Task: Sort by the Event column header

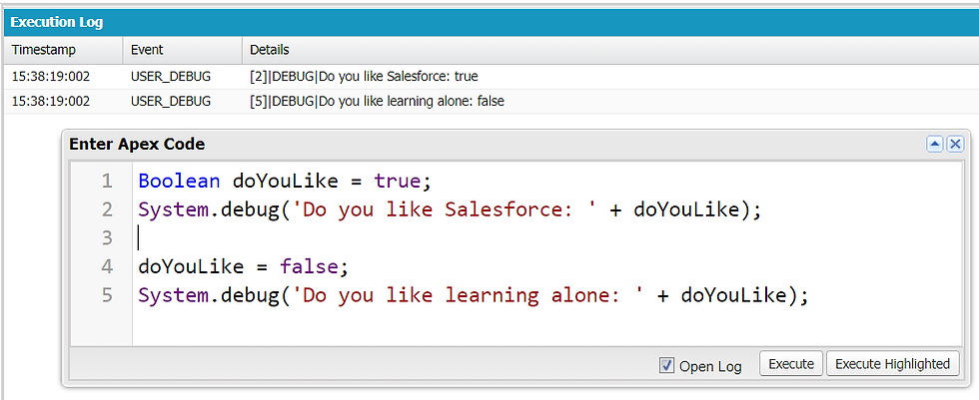Action: [x=182, y=50]
